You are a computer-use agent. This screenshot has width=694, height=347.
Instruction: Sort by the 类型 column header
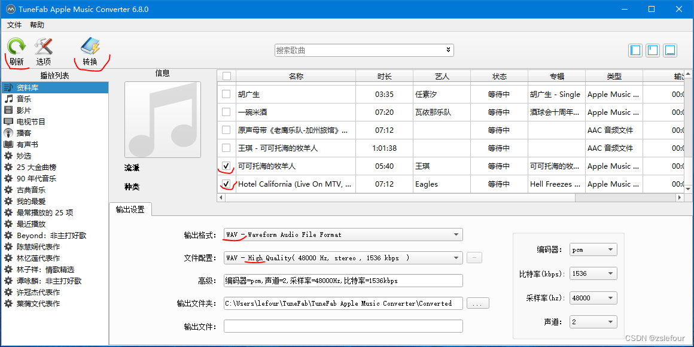coord(614,76)
